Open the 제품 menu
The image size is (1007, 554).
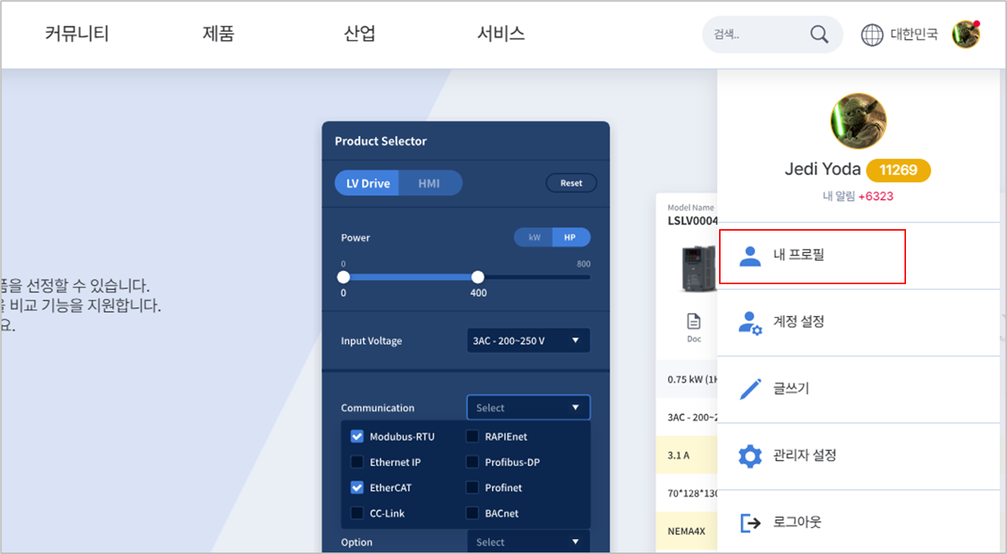pyautogui.click(x=219, y=34)
